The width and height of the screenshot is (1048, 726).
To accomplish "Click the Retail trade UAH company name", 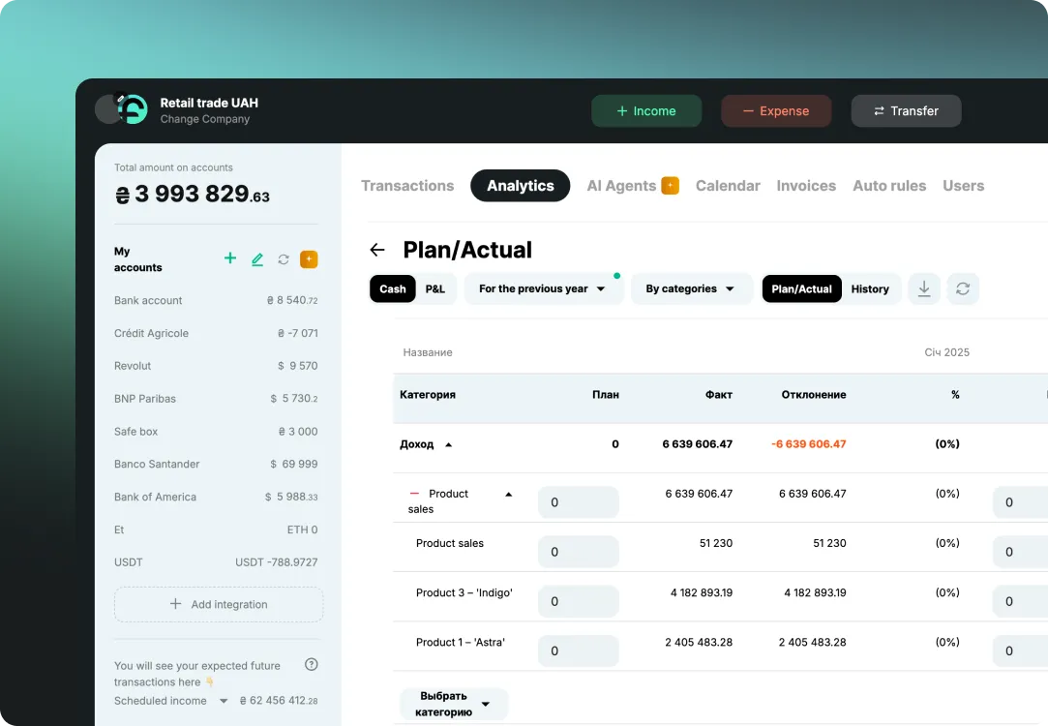I will click(x=208, y=103).
